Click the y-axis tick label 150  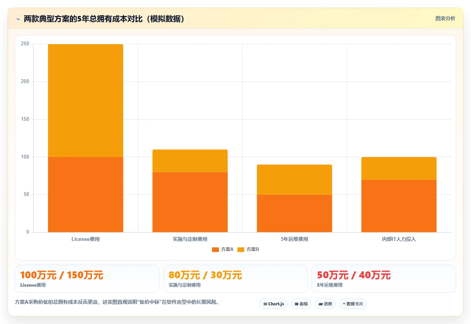coord(25,119)
